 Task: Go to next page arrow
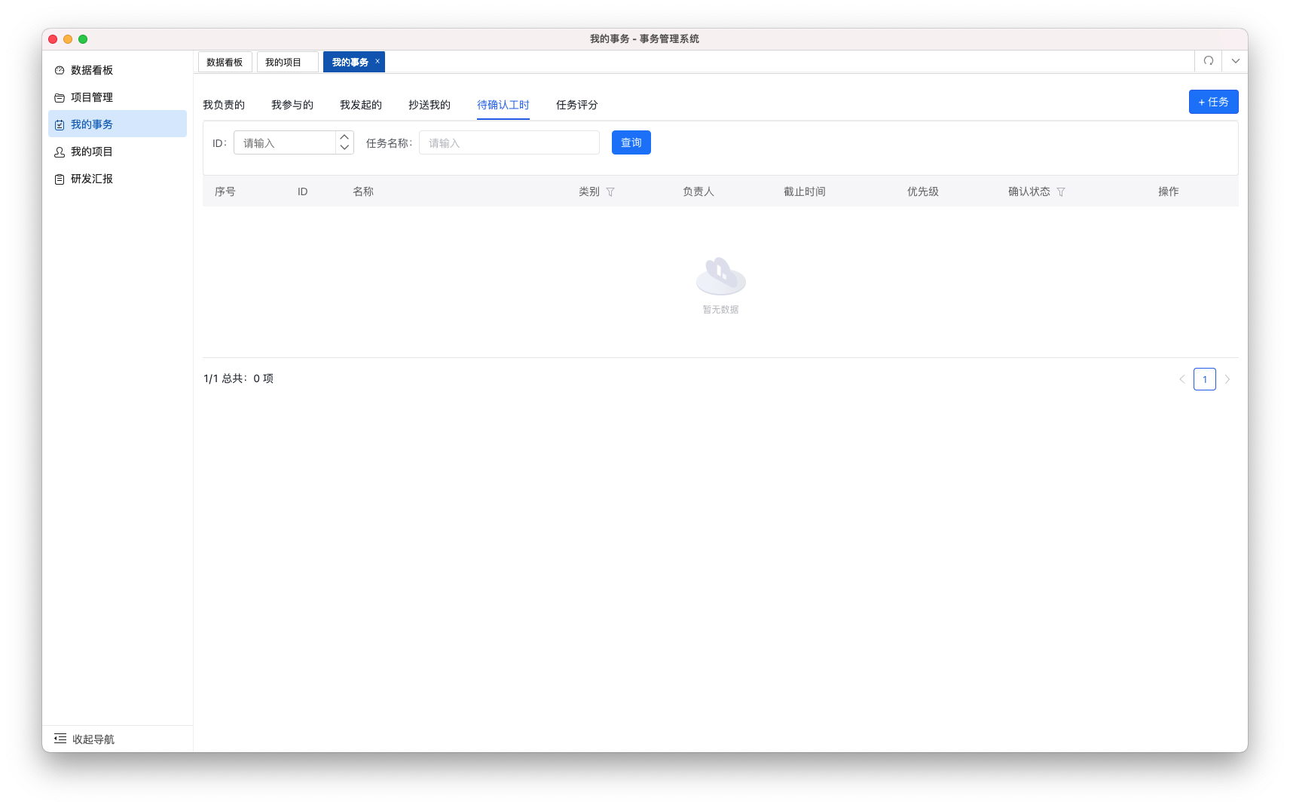(x=1227, y=379)
